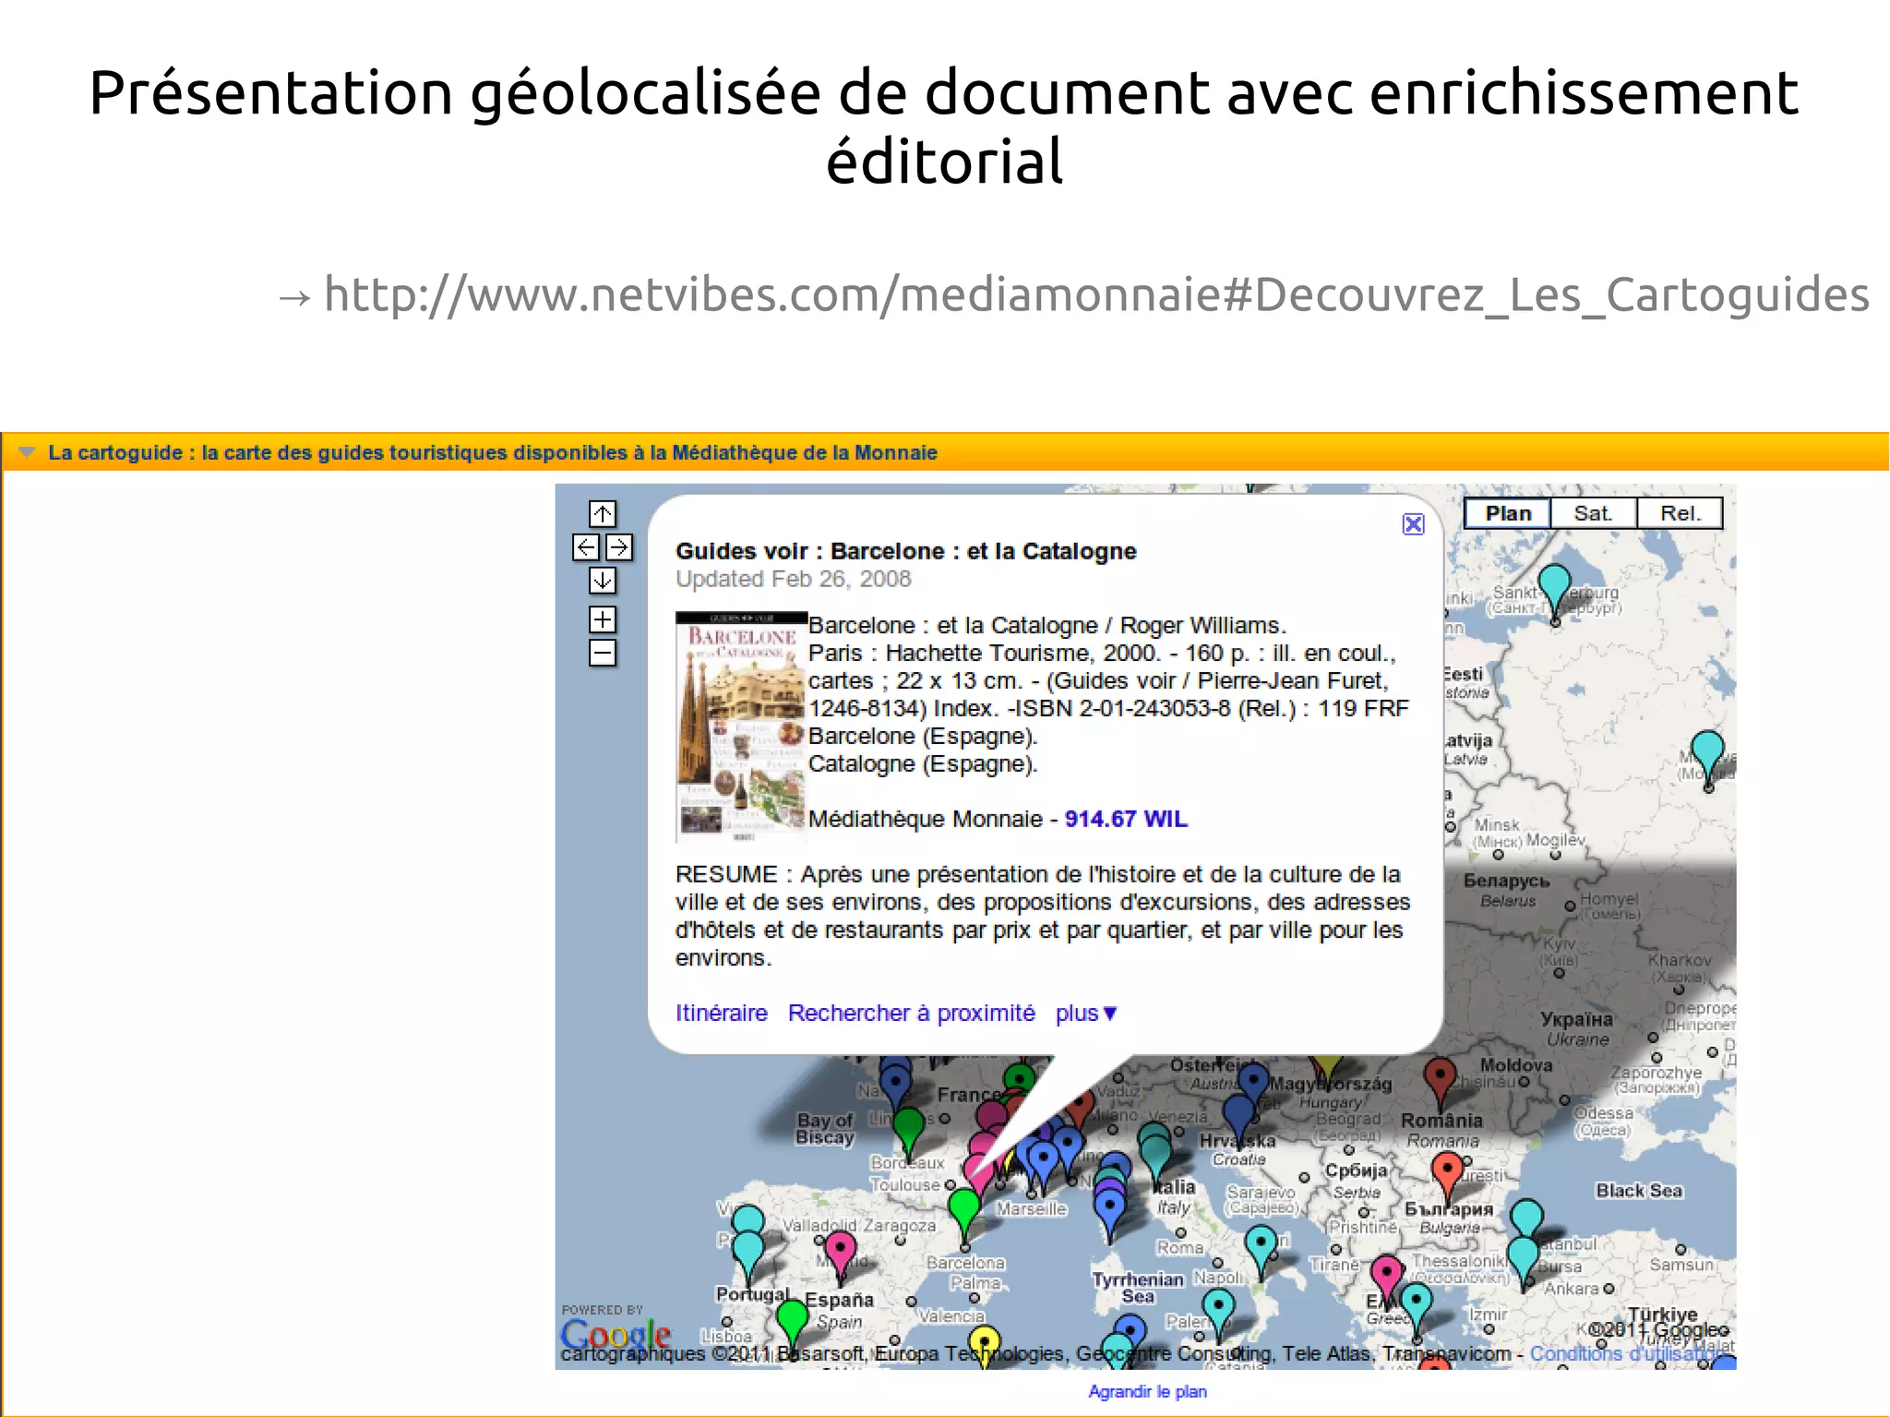The width and height of the screenshot is (1890, 1417).
Task: Switch map to Rel. view
Action: pos(1680,513)
